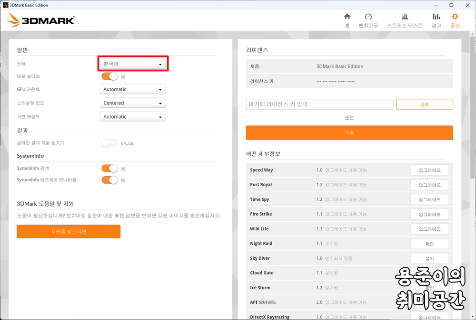476x320 pixels.
Task: Open Benchmarks gauge icon
Action: [x=368, y=16]
